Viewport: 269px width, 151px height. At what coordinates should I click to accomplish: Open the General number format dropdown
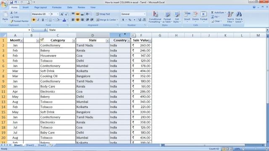click(x=145, y=14)
